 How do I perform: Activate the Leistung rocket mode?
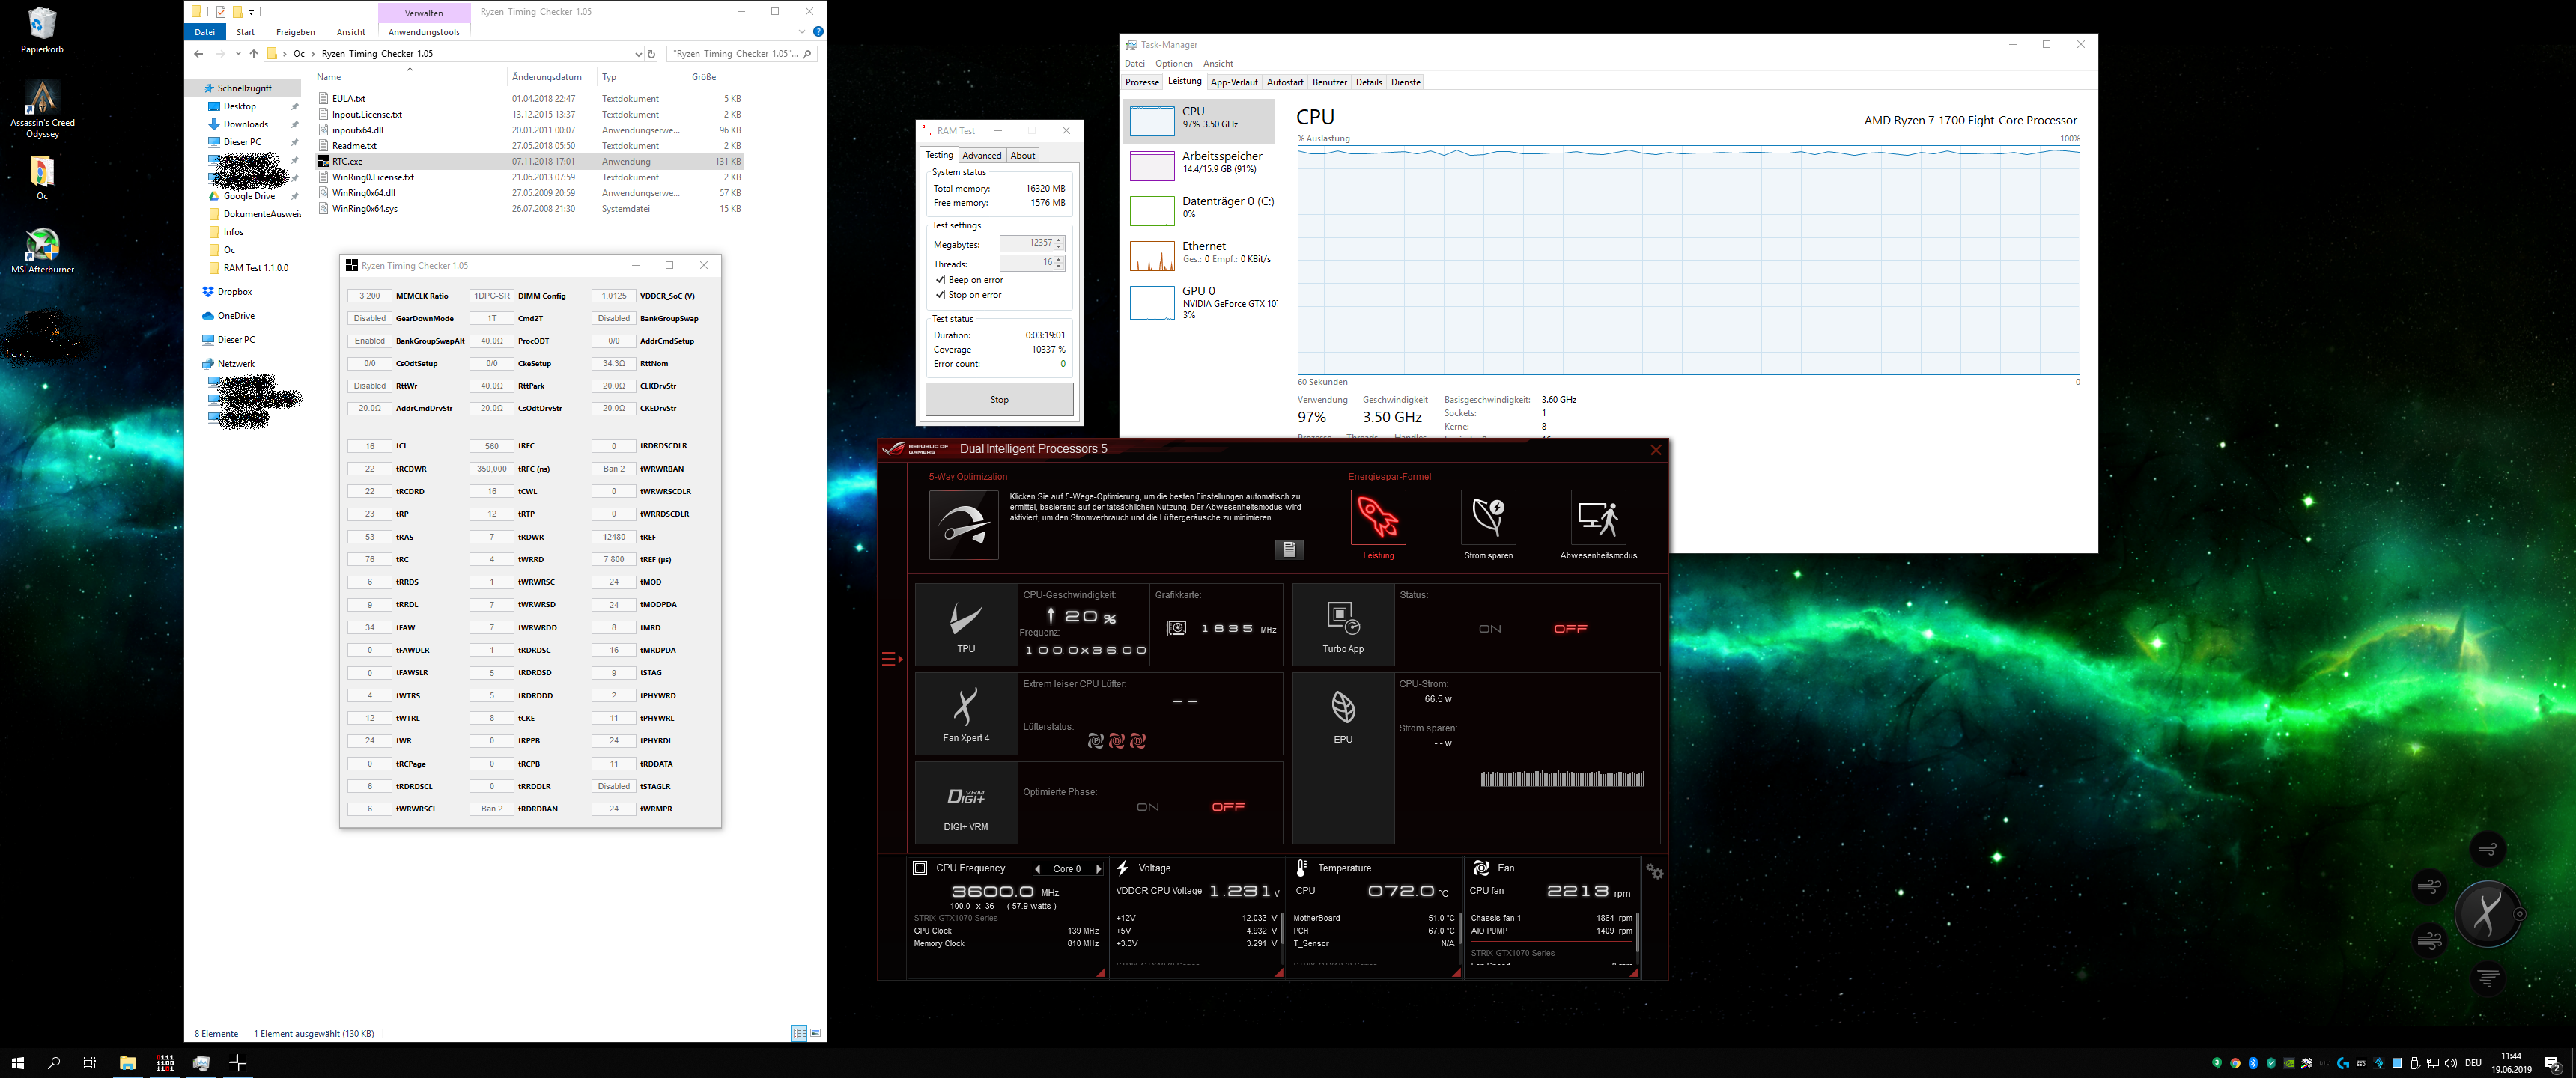click(x=1378, y=518)
